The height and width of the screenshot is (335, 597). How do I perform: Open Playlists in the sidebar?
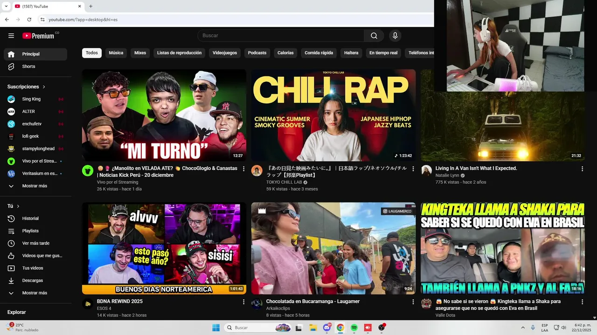(x=35, y=231)
